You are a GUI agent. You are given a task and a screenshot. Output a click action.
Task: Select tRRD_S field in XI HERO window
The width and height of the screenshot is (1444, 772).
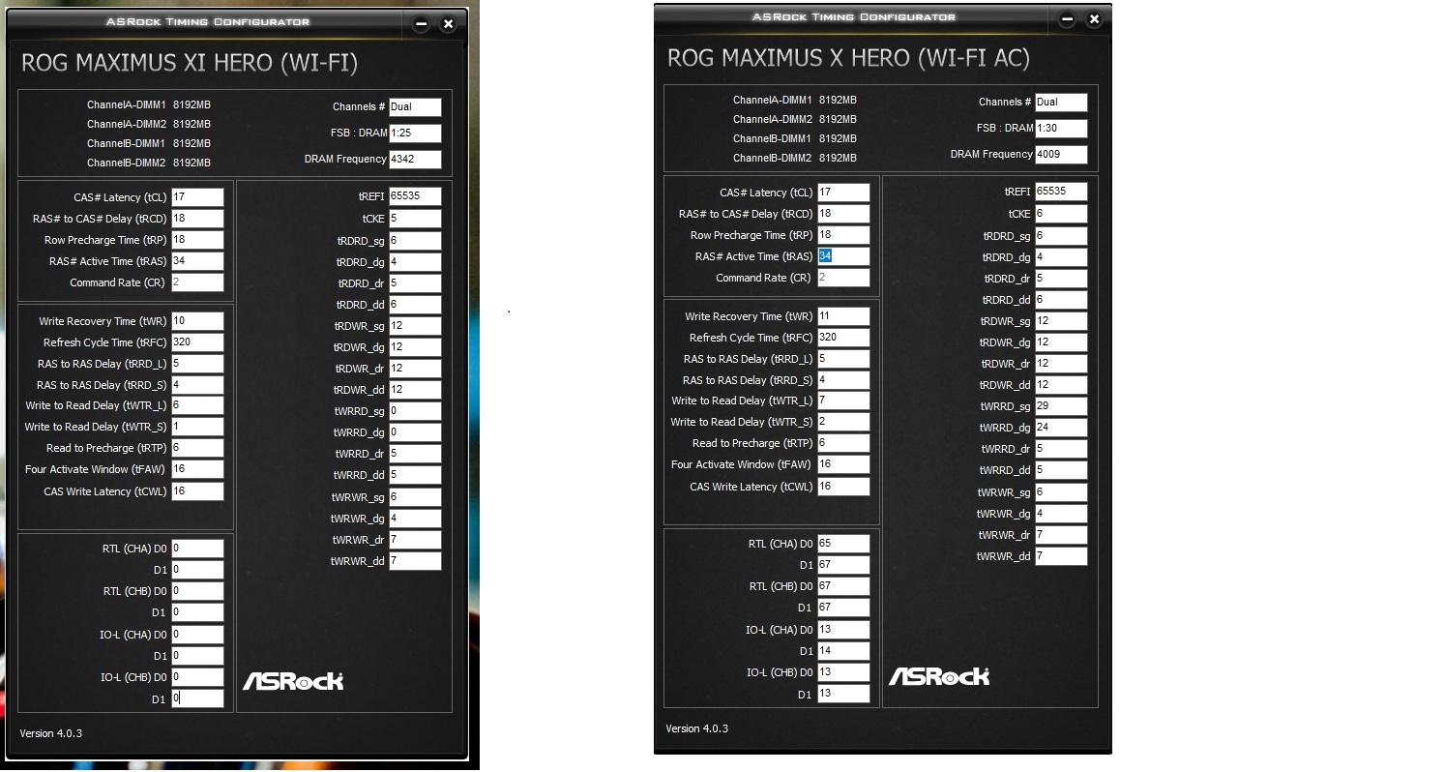(197, 385)
